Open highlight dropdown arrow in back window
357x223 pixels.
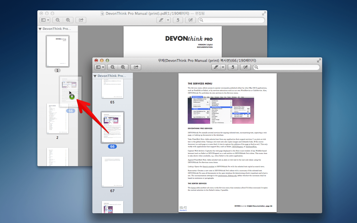tap(168, 20)
